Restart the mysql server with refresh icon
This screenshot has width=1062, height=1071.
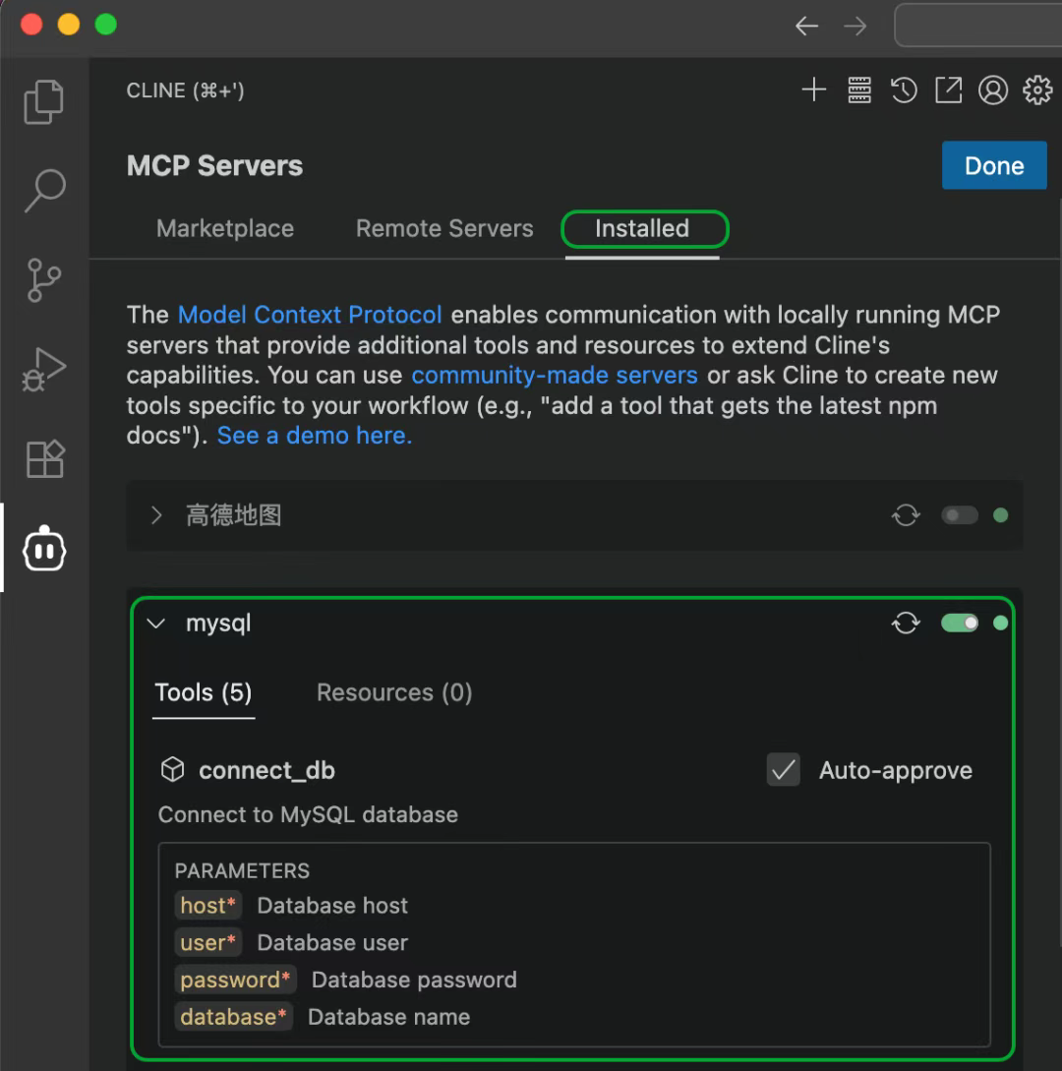(906, 623)
